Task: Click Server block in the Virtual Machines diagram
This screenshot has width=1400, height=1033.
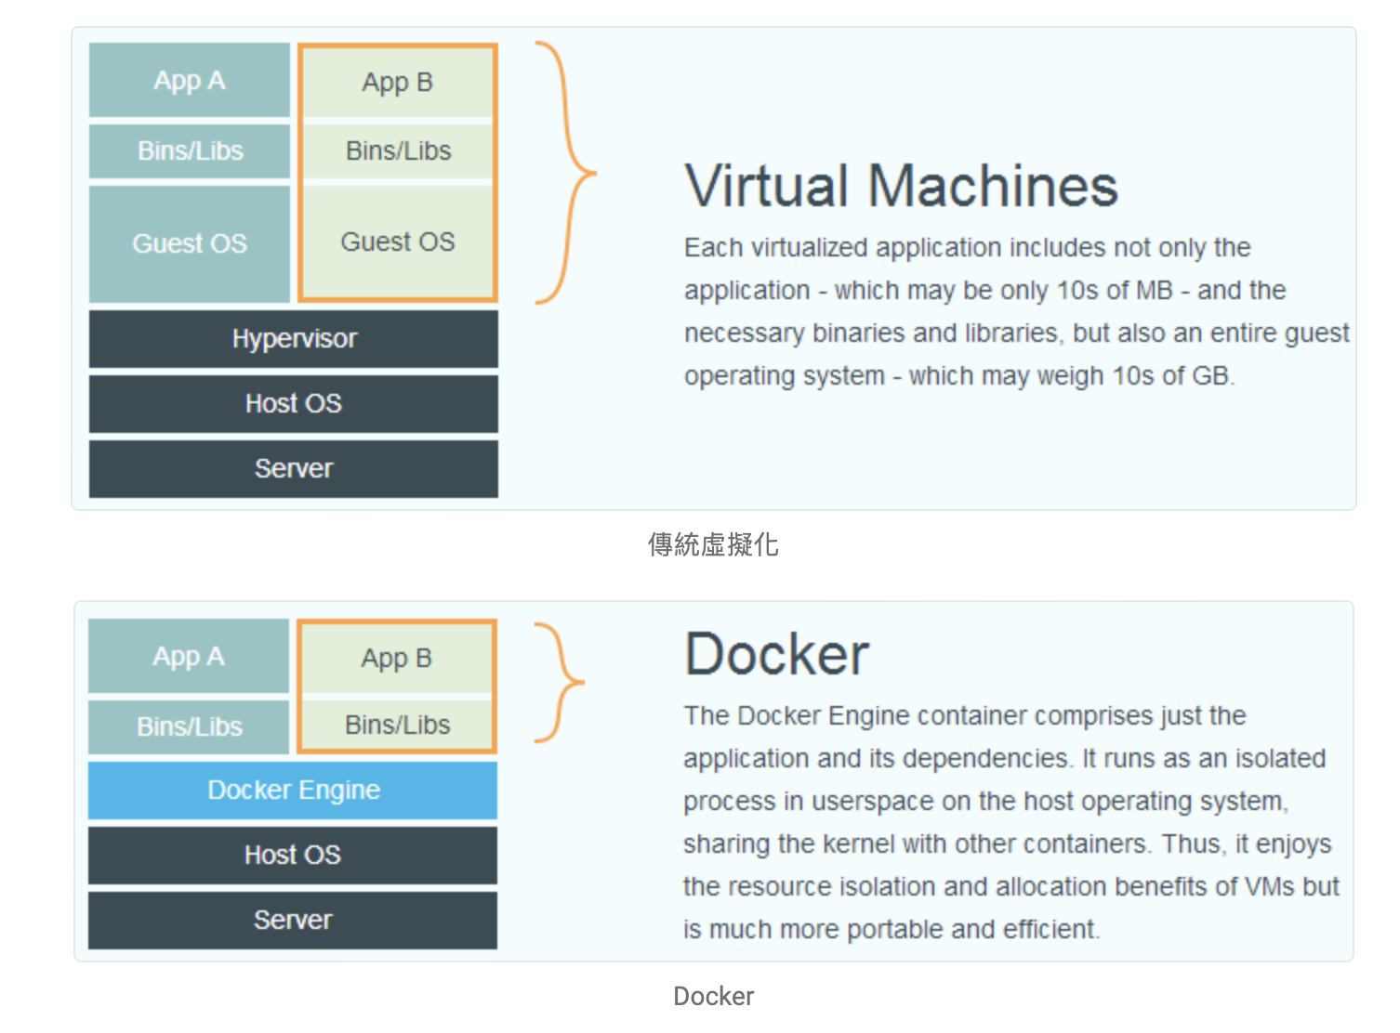Action: [x=293, y=469]
